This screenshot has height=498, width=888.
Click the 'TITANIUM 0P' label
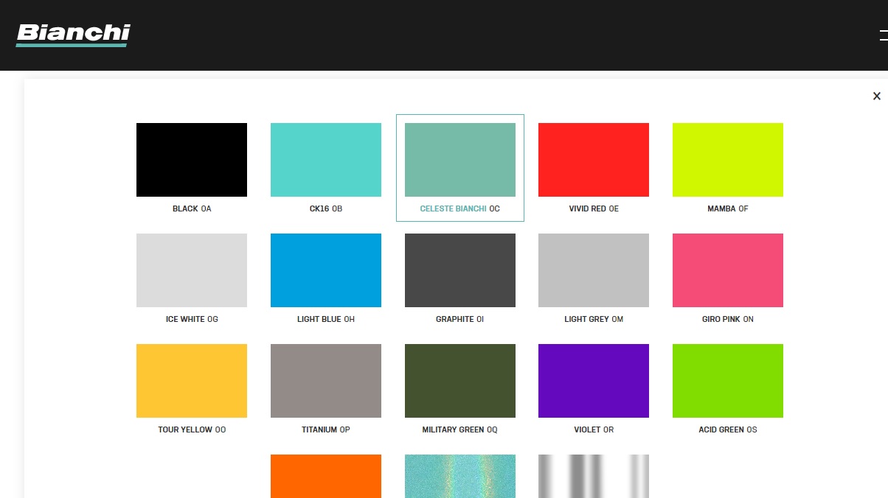326,429
